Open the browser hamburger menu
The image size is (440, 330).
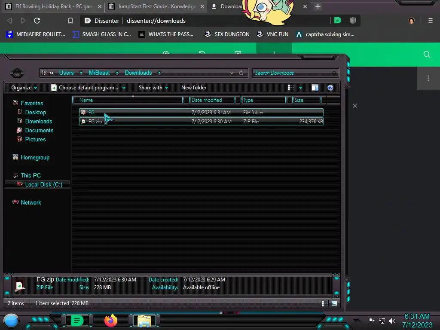pos(430,21)
